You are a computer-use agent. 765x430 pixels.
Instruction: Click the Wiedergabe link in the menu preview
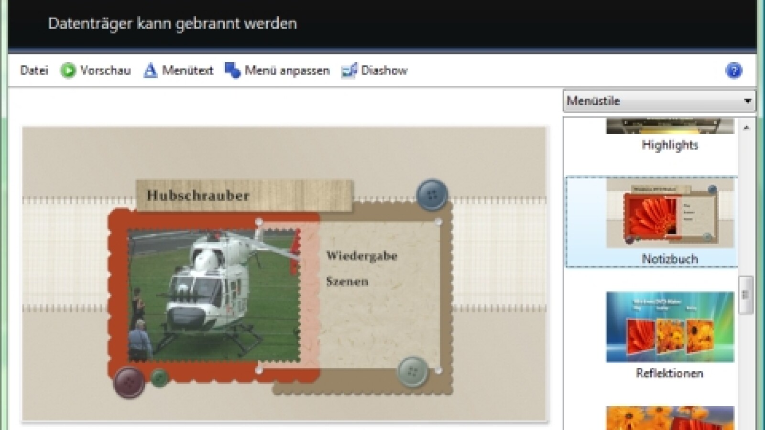pos(361,256)
